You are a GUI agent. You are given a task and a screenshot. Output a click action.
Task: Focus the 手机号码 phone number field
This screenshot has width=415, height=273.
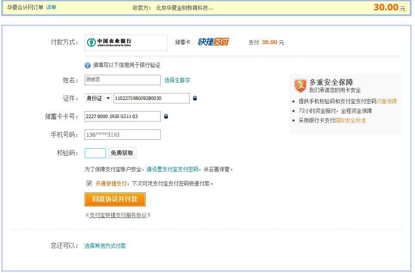click(123, 135)
